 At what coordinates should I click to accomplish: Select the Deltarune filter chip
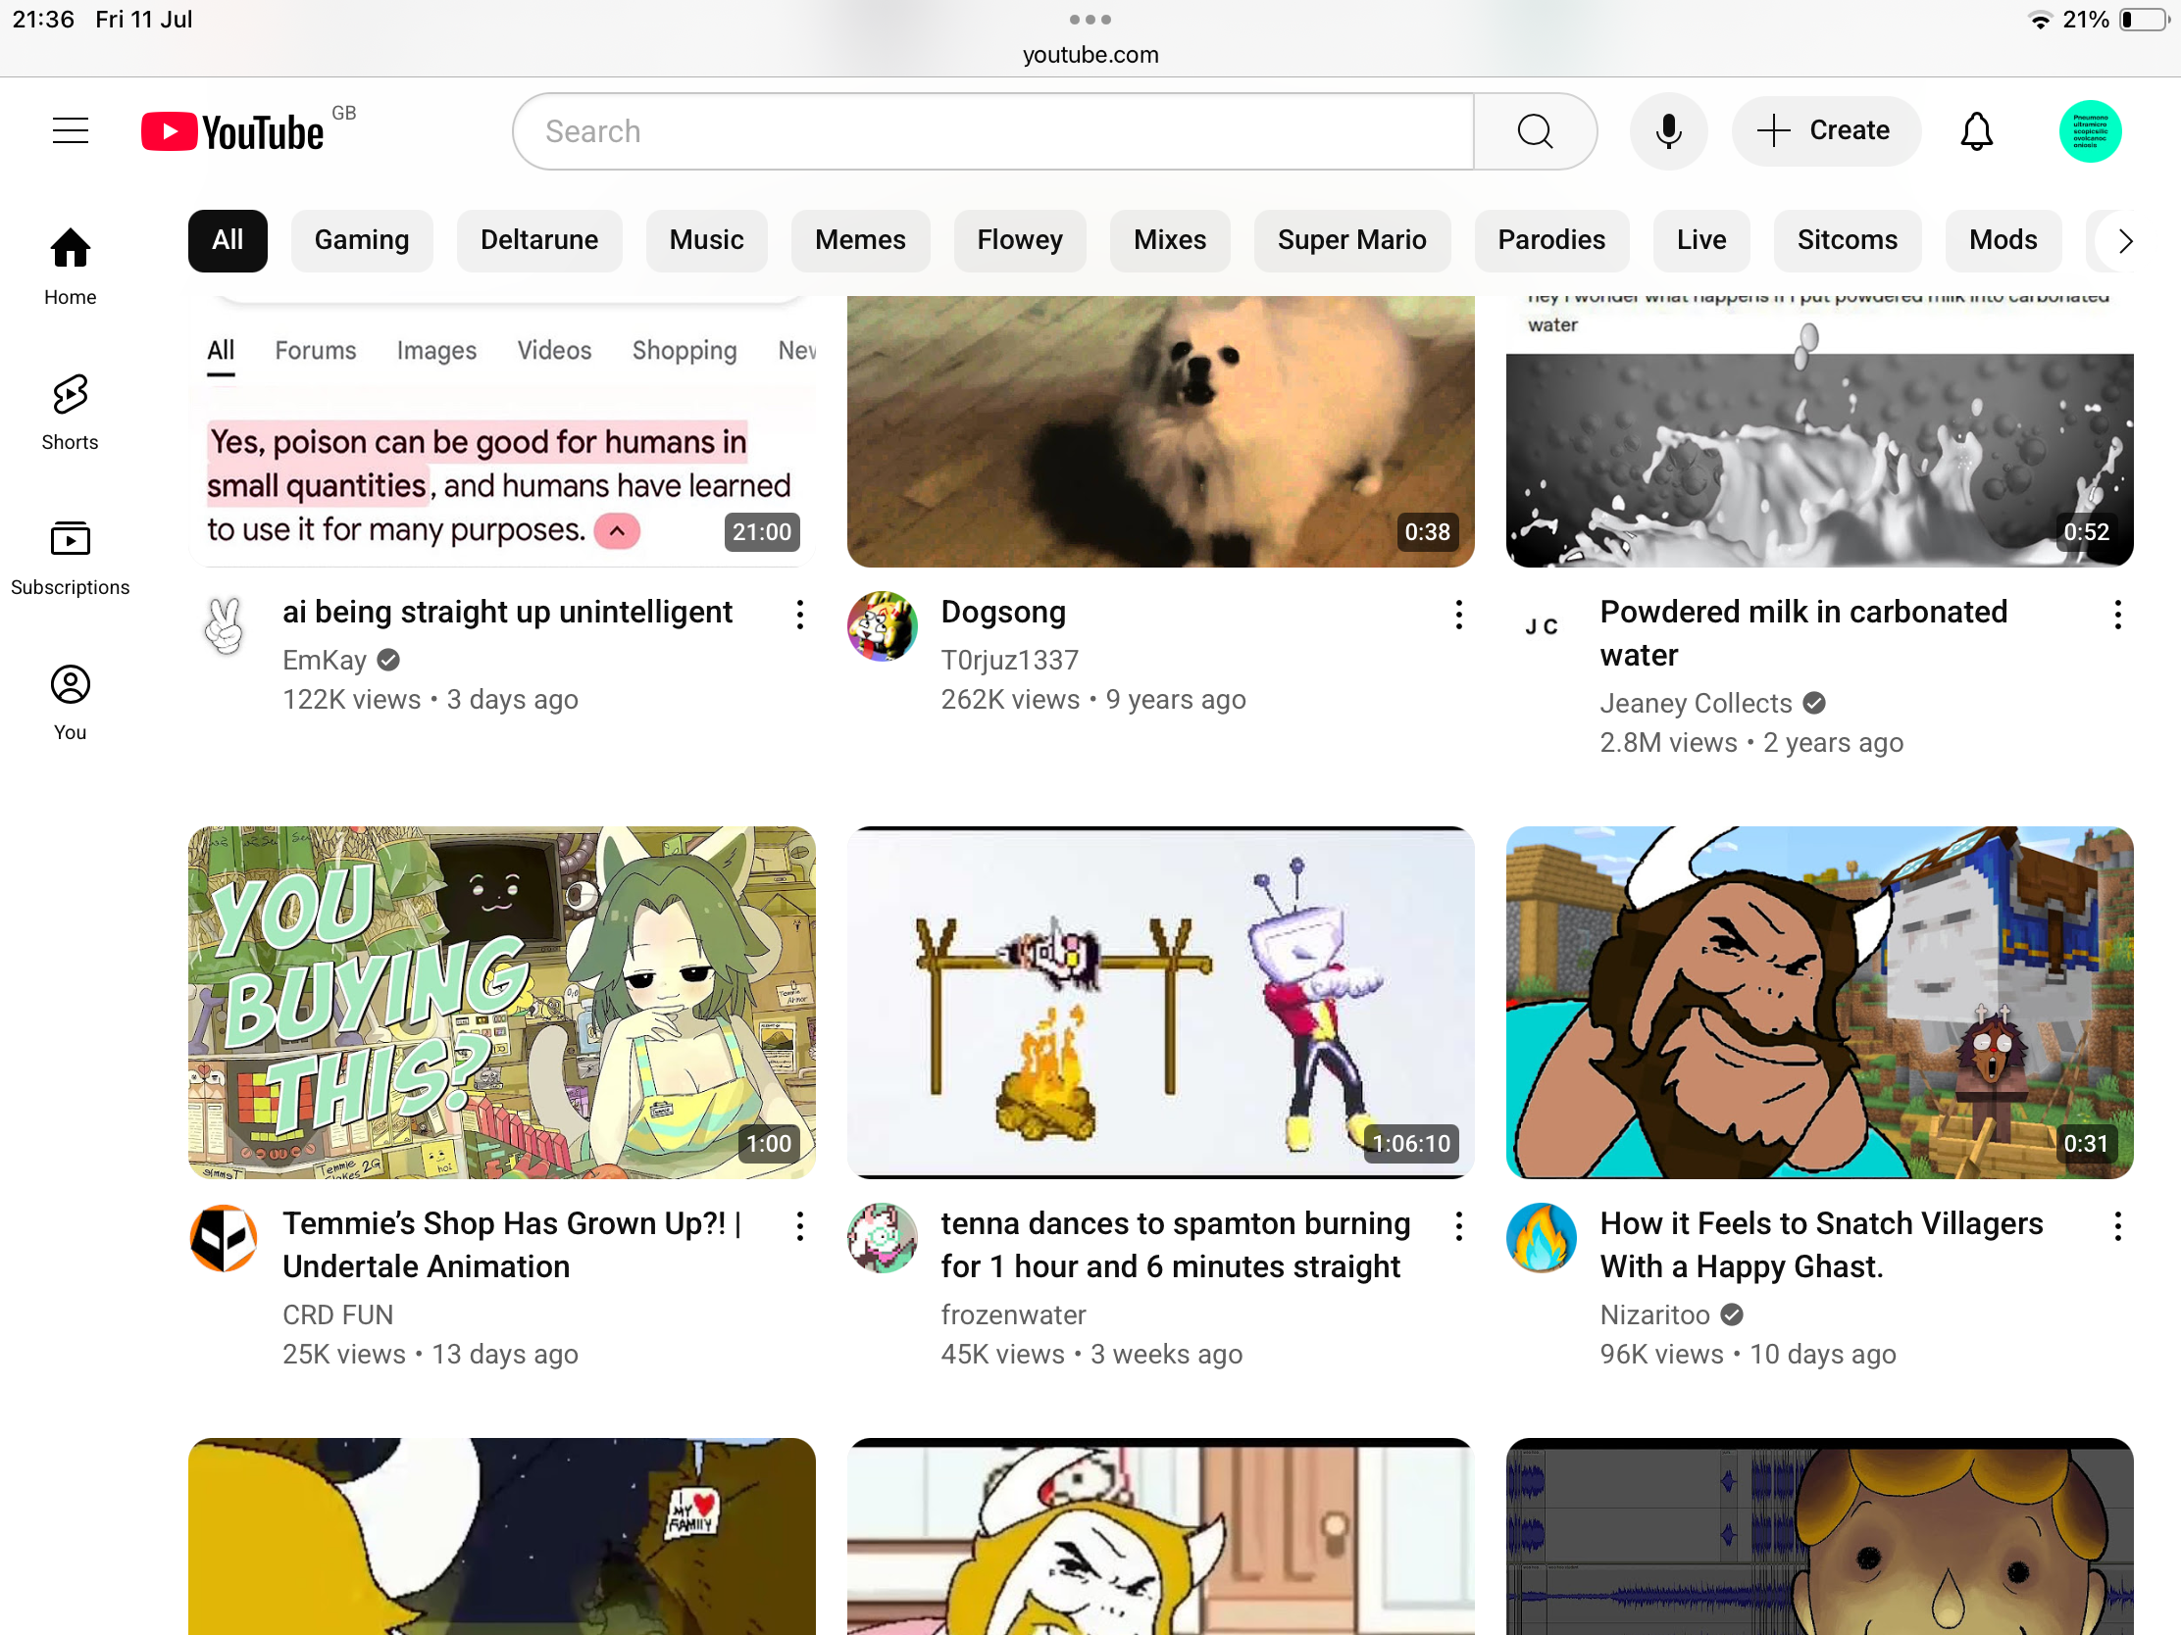[x=539, y=240]
